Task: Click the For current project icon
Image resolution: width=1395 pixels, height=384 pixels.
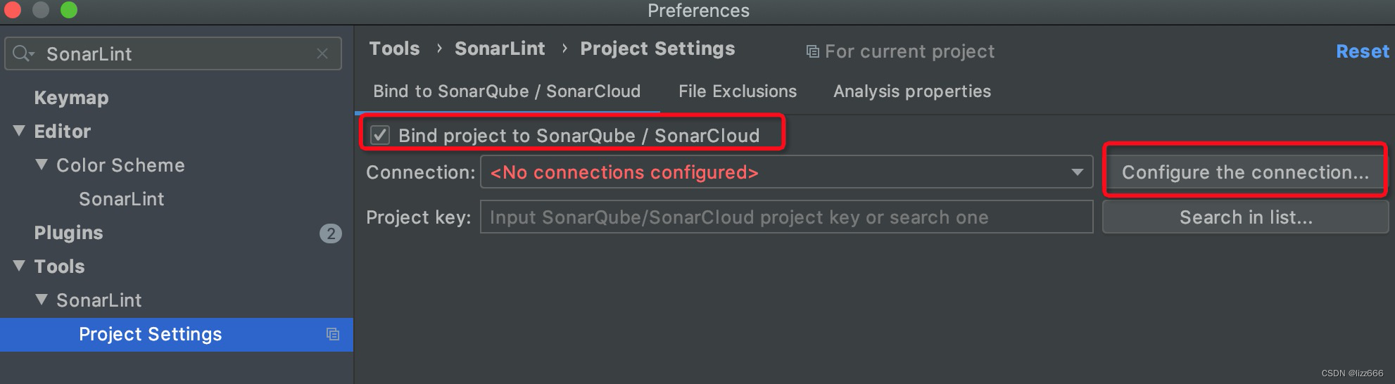Action: pos(812,51)
